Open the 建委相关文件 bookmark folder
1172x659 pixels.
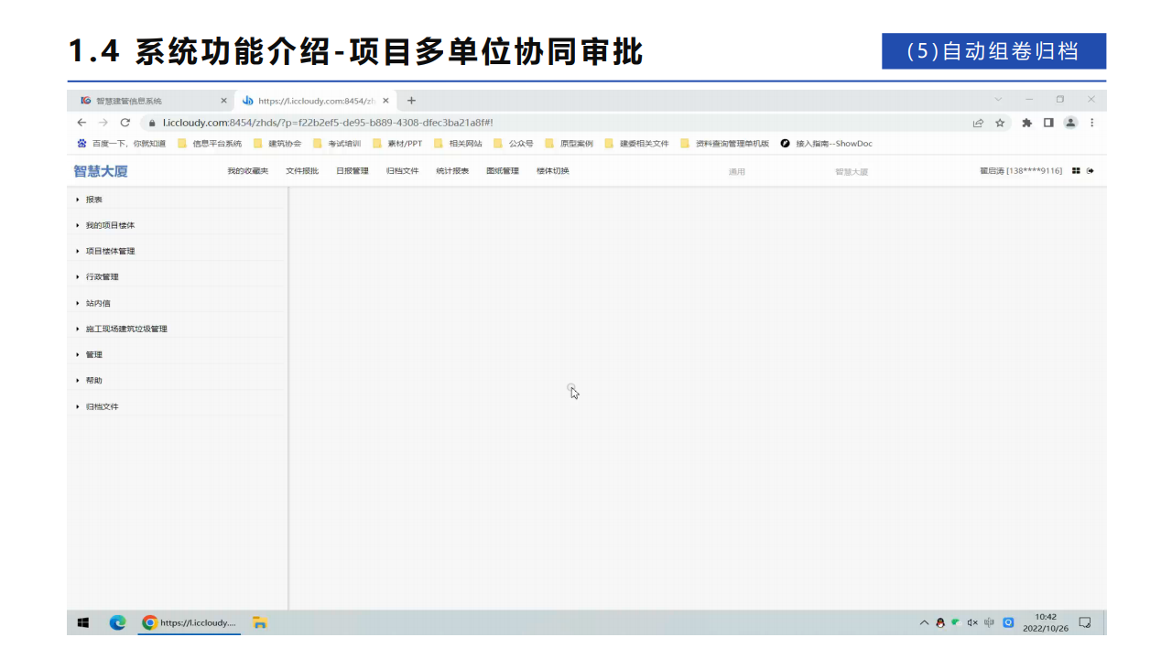(637, 144)
